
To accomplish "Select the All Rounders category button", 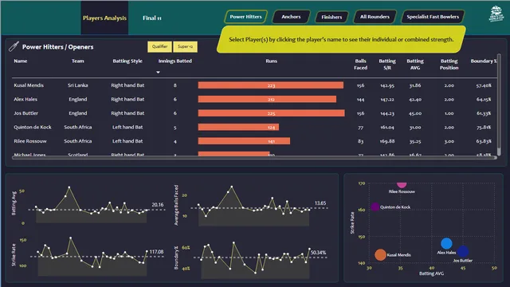I will coord(375,17).
